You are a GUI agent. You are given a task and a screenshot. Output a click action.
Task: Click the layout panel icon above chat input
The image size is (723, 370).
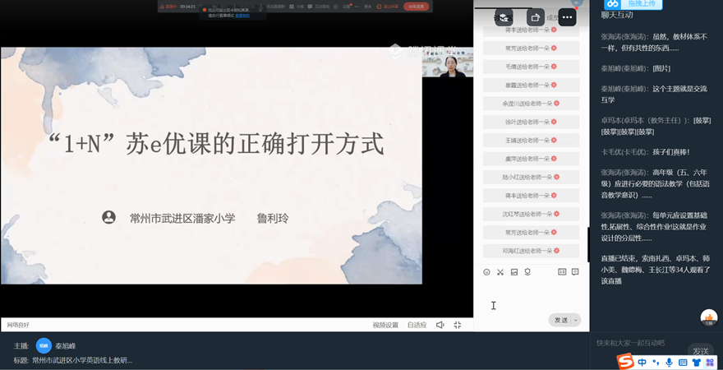562,272
